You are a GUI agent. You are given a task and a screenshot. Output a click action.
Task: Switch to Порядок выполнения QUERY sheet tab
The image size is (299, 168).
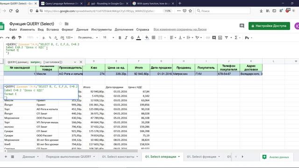[68, 157]
